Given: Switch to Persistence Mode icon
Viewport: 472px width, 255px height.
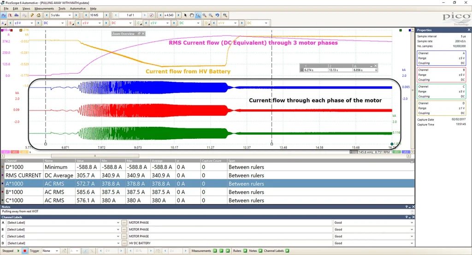Looking at the screenshot, I should [x=10, y=15].
